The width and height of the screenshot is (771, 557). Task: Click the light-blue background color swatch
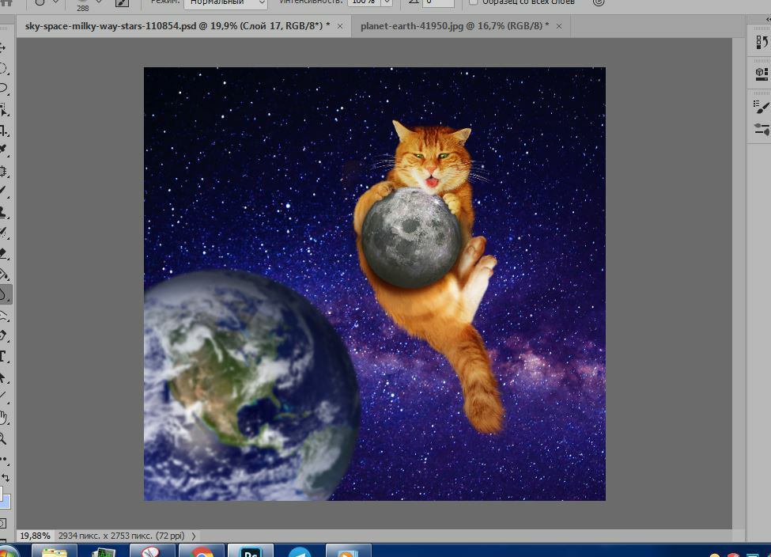(6, 502)
